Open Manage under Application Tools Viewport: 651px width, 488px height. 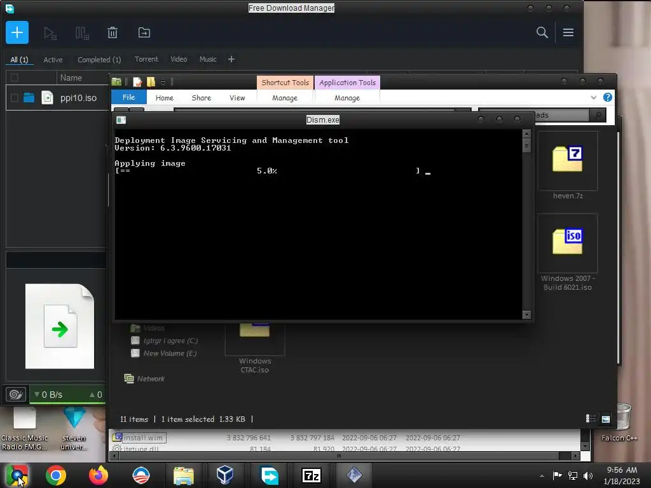pos(347,98)
